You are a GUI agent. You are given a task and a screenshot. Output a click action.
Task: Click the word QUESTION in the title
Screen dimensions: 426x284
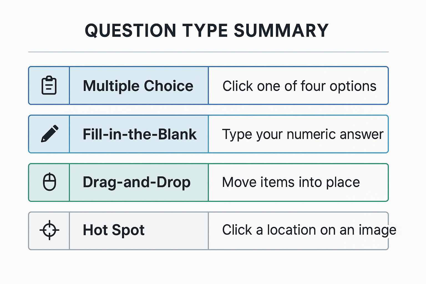[x=130, y=31]
